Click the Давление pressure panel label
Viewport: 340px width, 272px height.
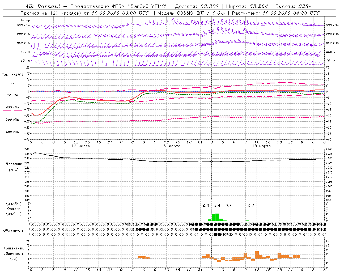click(x=14, y=164)
